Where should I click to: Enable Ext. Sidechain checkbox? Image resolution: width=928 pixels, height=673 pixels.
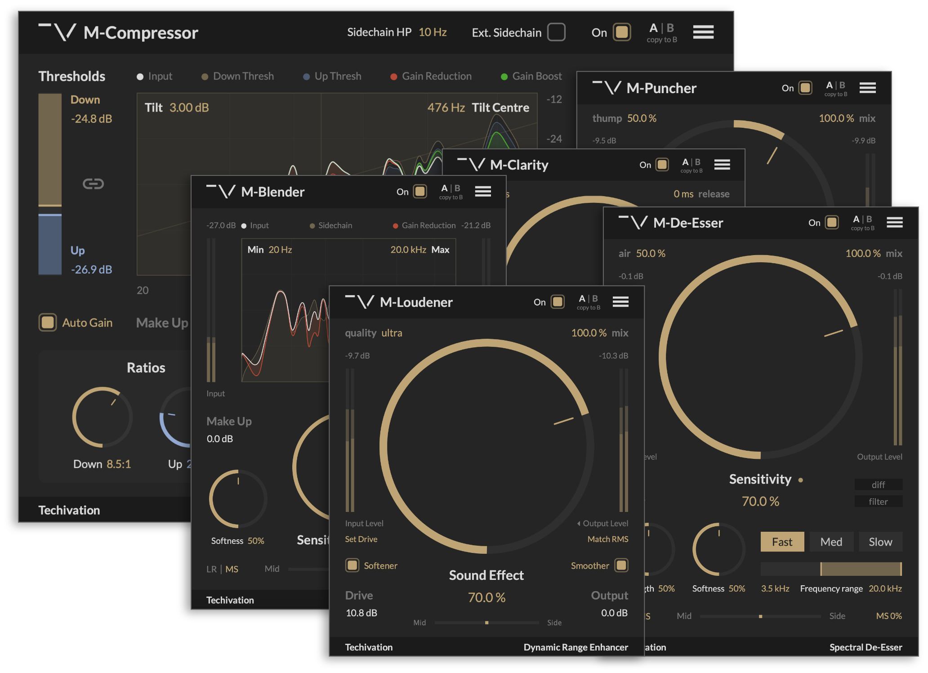(556, 32)
